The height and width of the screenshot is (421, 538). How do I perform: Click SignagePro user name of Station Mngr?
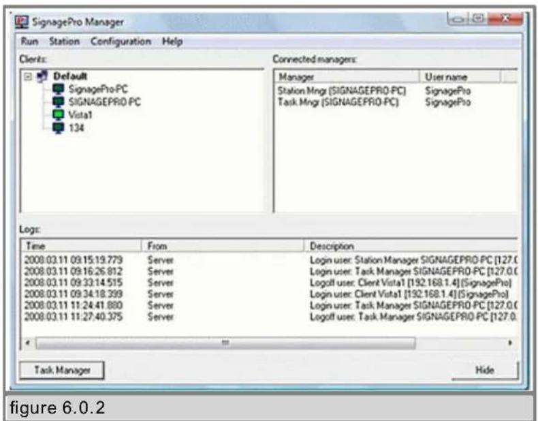[x=447, y=91]
